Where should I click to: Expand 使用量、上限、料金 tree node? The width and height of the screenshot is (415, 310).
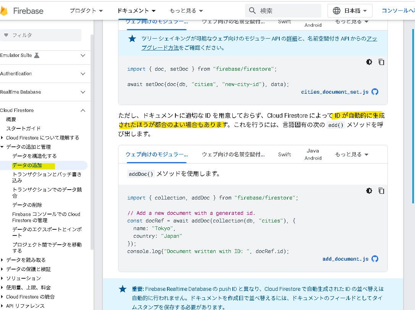2,287
